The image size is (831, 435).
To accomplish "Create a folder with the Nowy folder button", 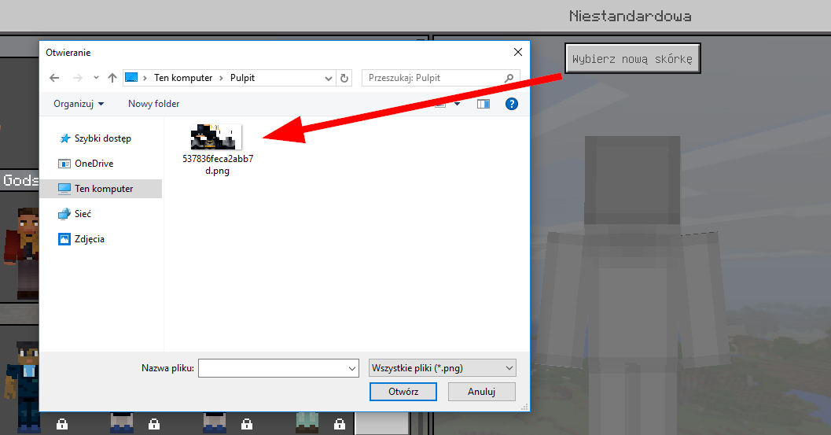I will pyautogui.click(x=153, y=104).
